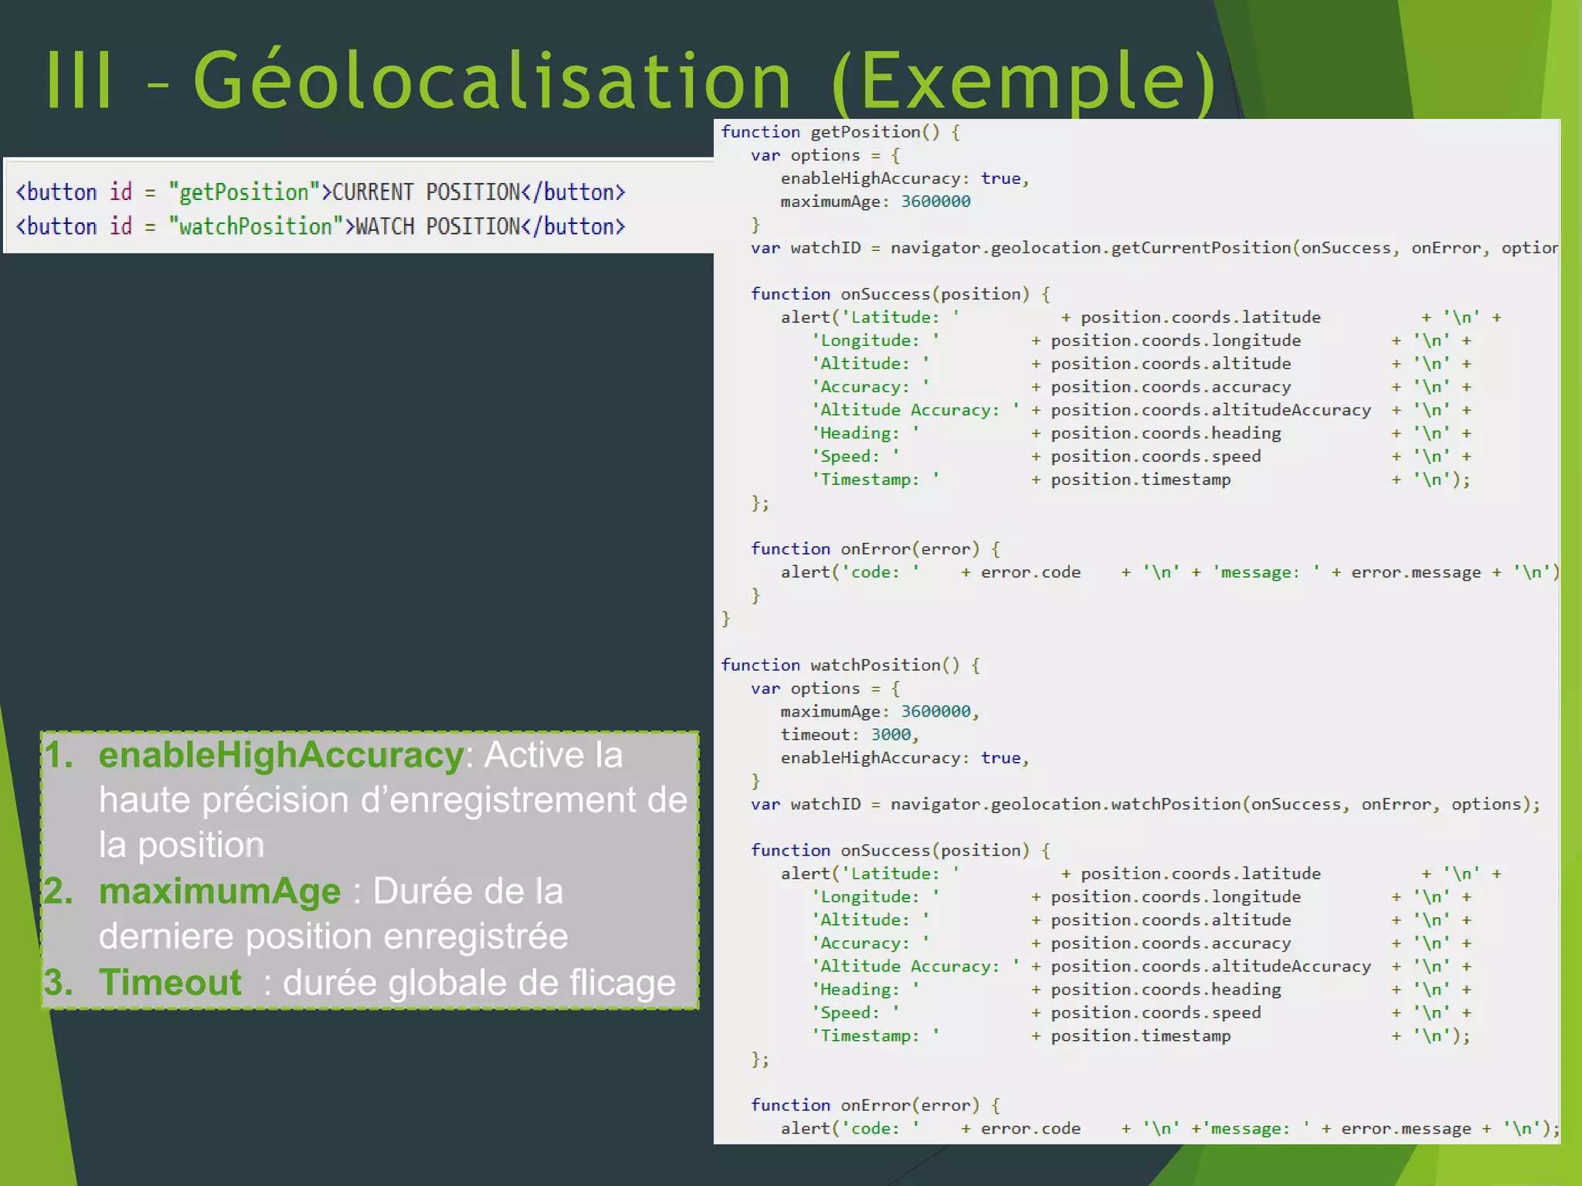Click 'enableHighAccuracy: true,' in getPosition options

click(x=905, y=178)
